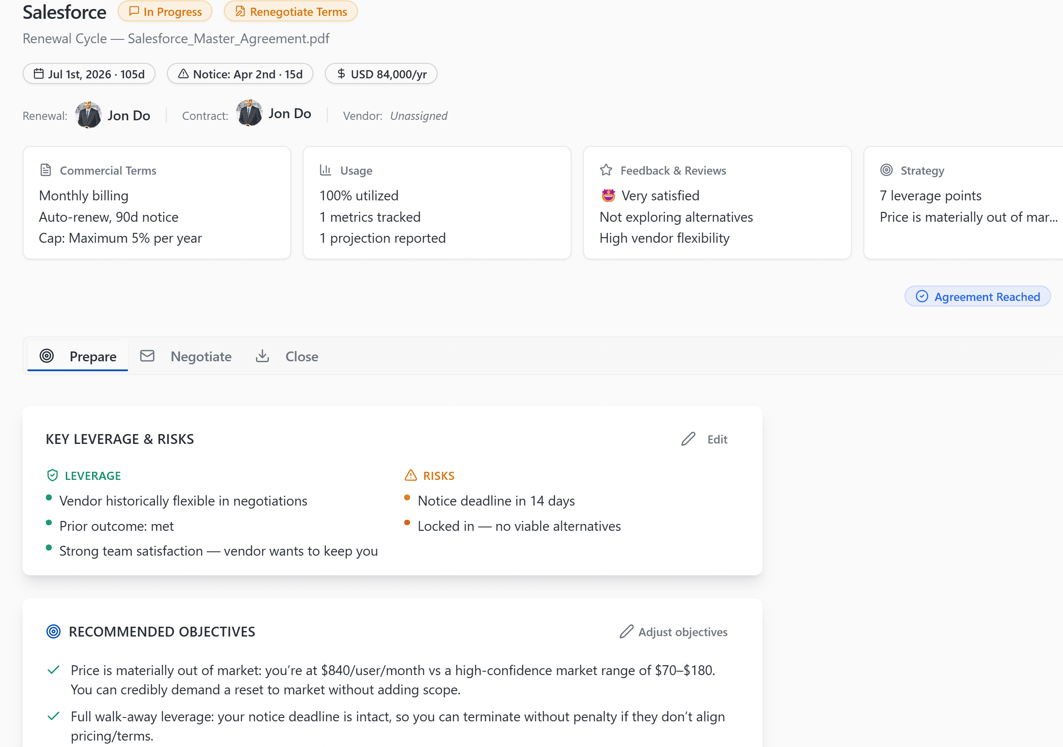This screenshot has width=1063, height=747.
Task: Click the Renewal owner Jon Do avatar
Action: (x=88, y=115)
